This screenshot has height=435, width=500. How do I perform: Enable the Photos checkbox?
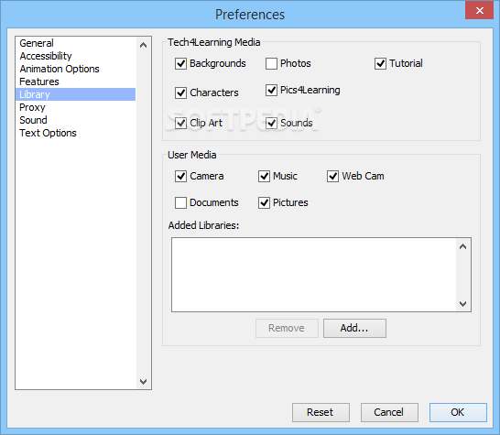tap(271, 63)
